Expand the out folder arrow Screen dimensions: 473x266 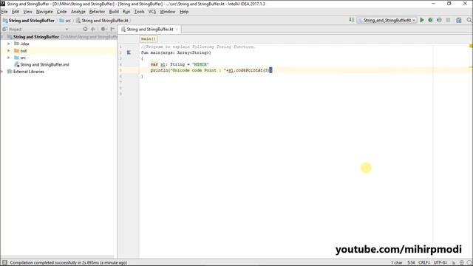8,51
